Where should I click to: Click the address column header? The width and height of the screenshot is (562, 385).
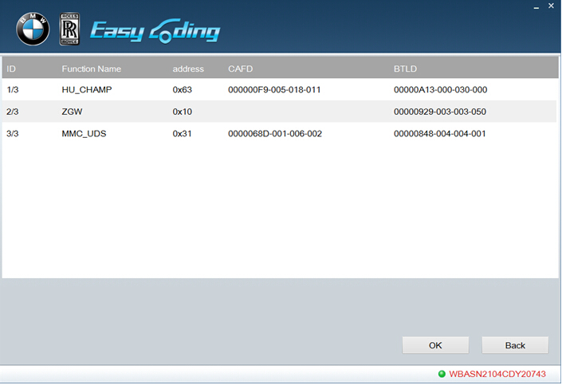[188, 69]
